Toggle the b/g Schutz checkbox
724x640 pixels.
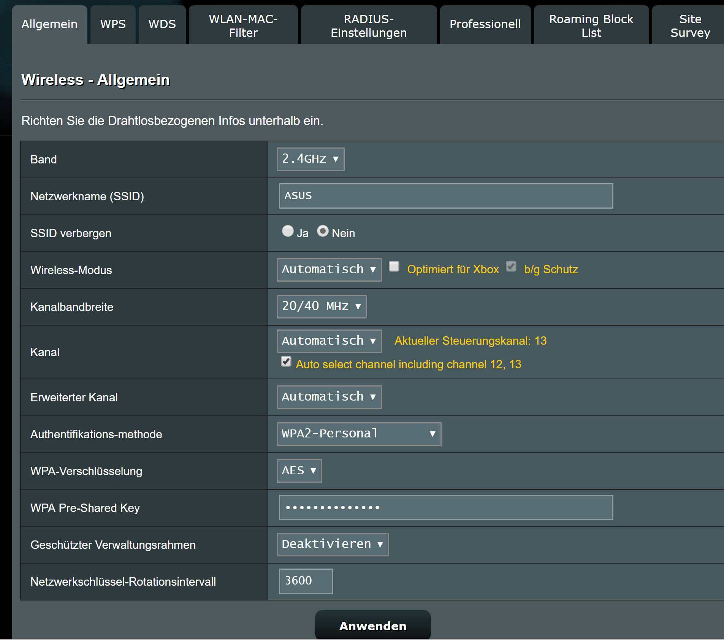pyautogui.click(x=511, y=266)
